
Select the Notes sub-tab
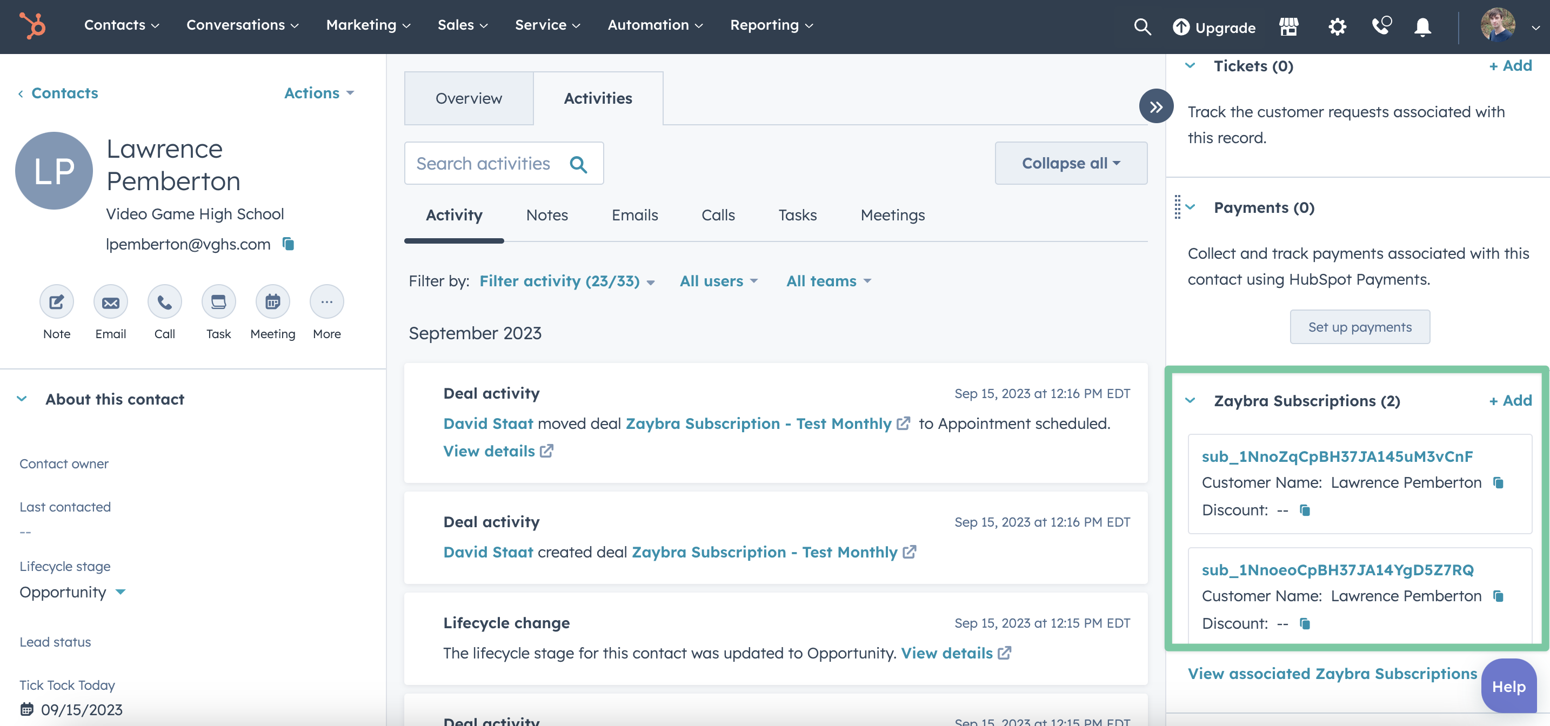pos(547,216)
